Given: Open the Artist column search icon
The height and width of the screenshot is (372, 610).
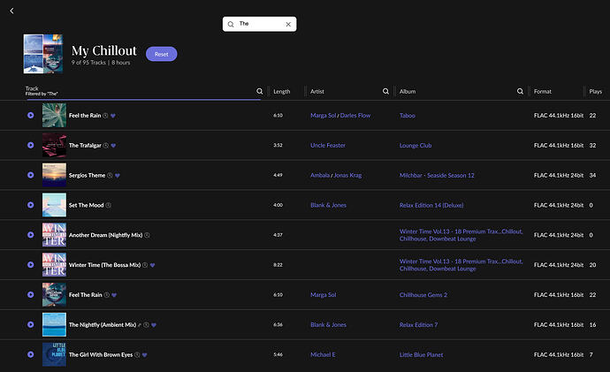Looking at the screenshot, I should [x=386, y=91].
